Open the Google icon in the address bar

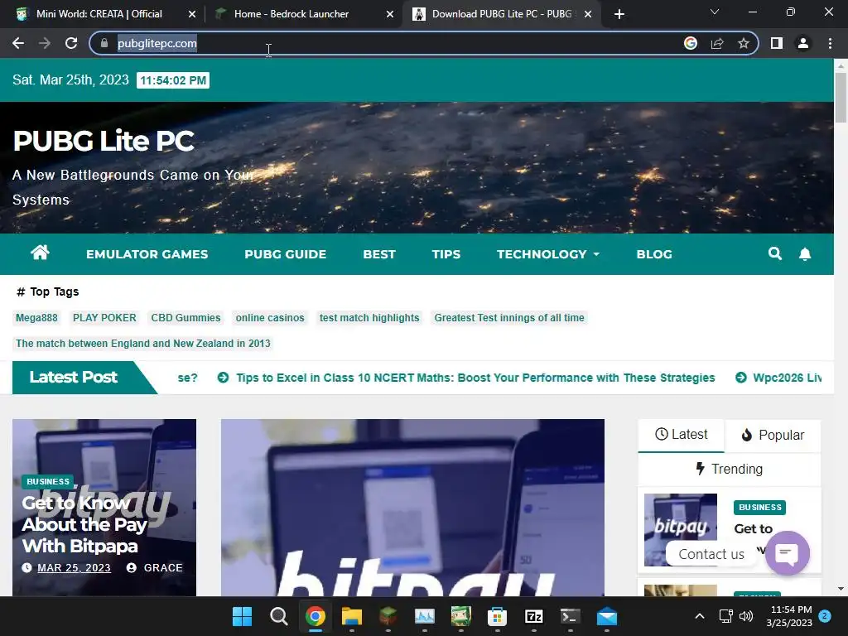pyautogui.click(x=690, y=43)
